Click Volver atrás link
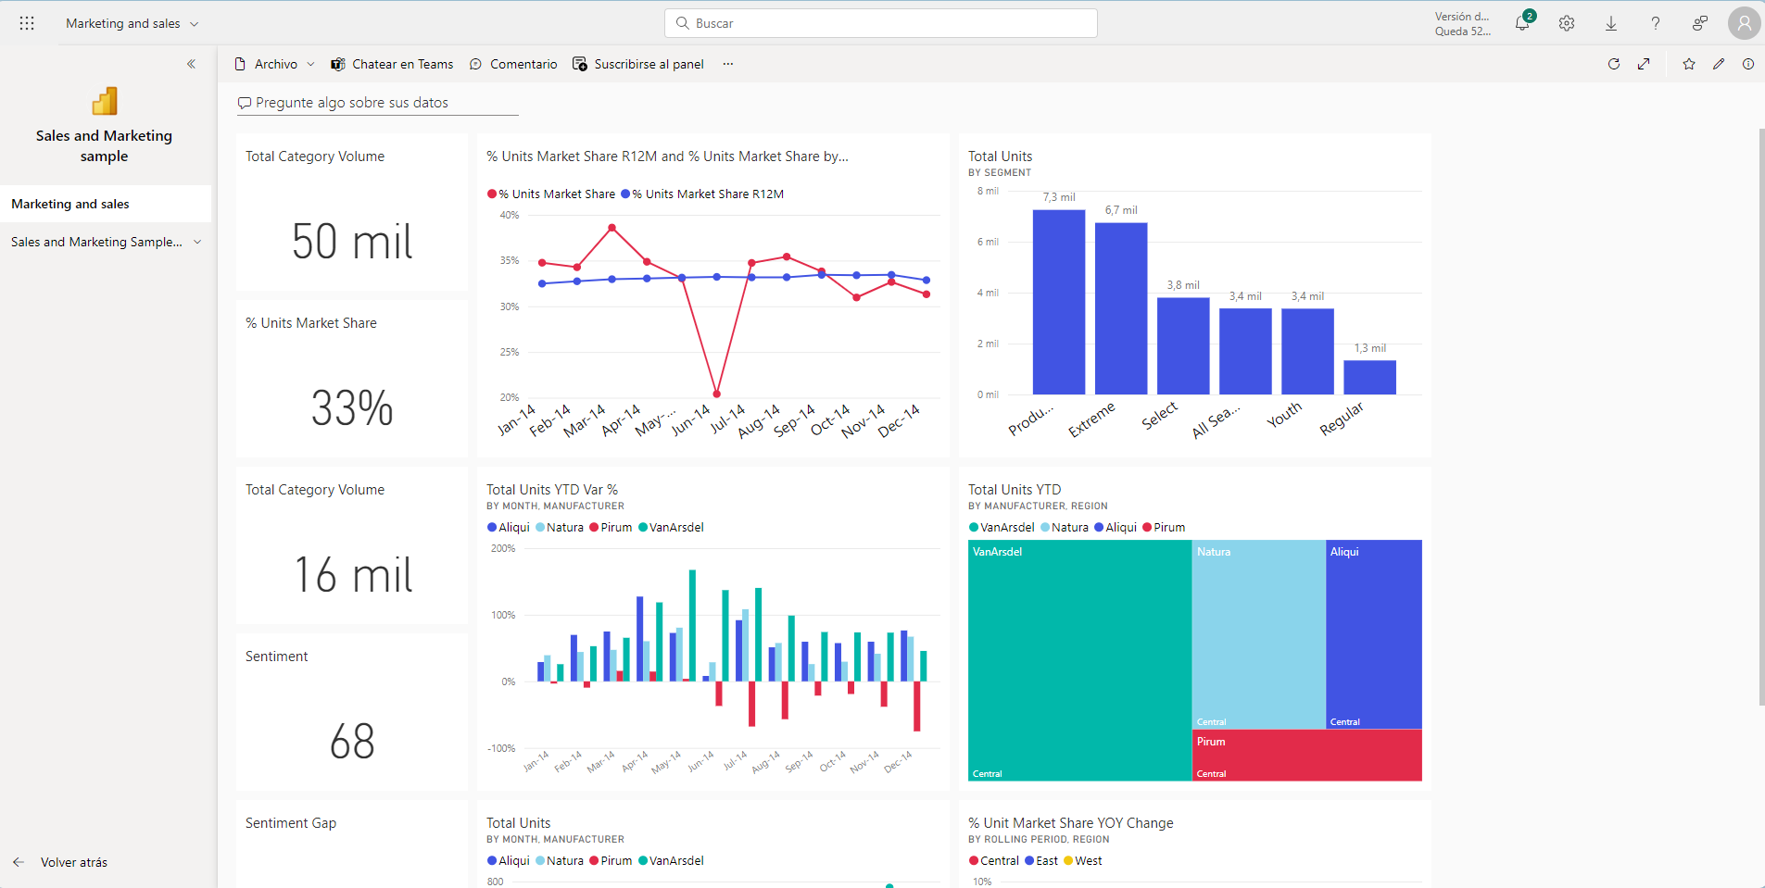1765x888 pixels. 73,862
